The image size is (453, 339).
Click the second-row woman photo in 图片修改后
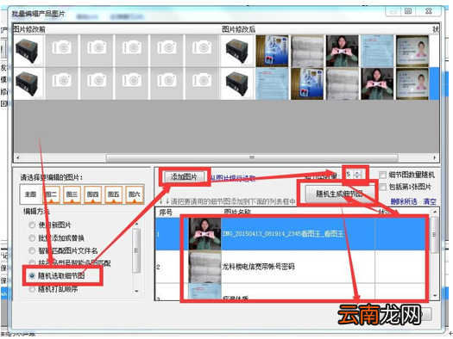click(377, 83)
